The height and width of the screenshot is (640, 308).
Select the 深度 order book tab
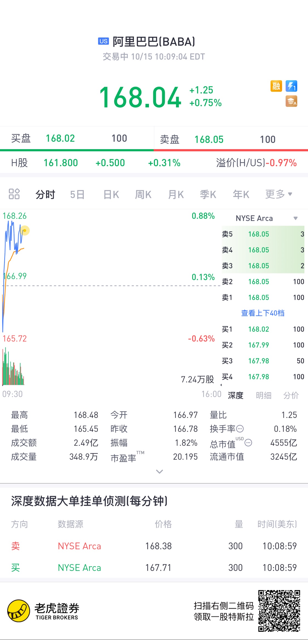235,395
